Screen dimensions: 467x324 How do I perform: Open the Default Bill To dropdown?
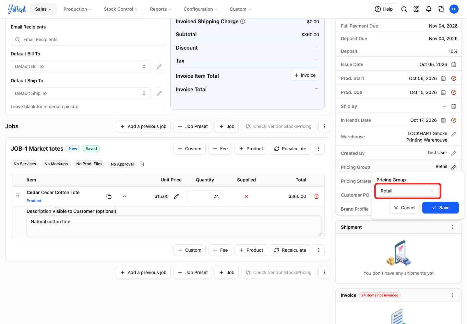click(81, 66)
